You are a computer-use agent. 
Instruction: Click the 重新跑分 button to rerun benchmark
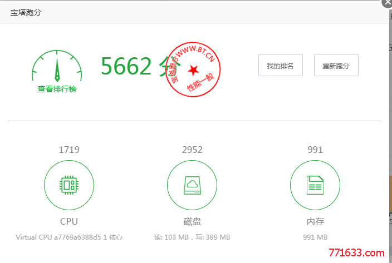tap(336, 65)
